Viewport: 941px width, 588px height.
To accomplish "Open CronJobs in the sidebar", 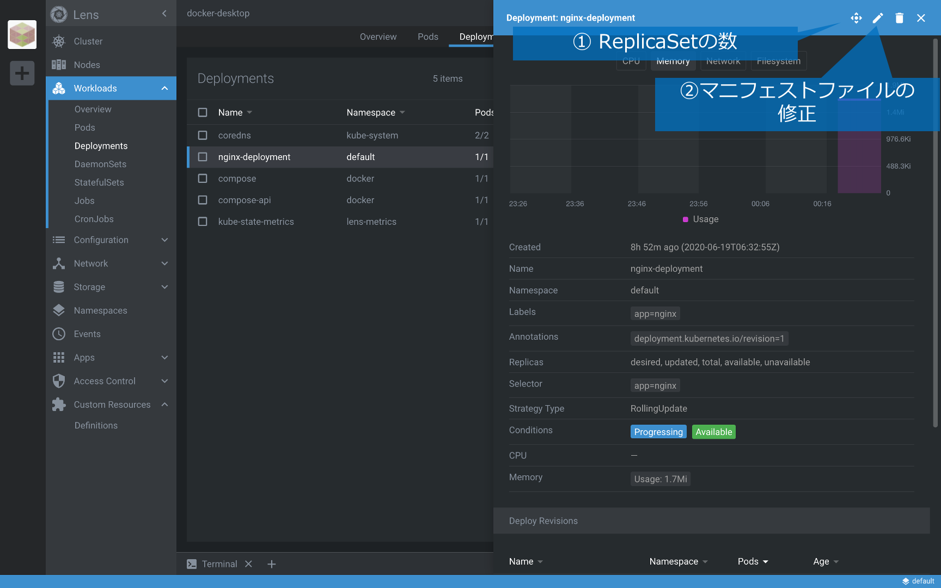I will coord(94,219).
